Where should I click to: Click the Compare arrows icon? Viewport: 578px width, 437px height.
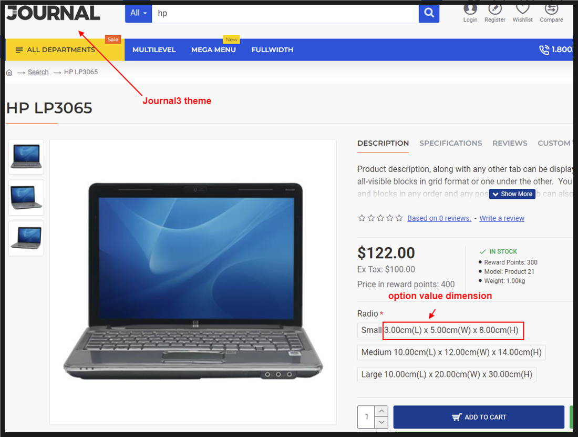tap(551, 8)
